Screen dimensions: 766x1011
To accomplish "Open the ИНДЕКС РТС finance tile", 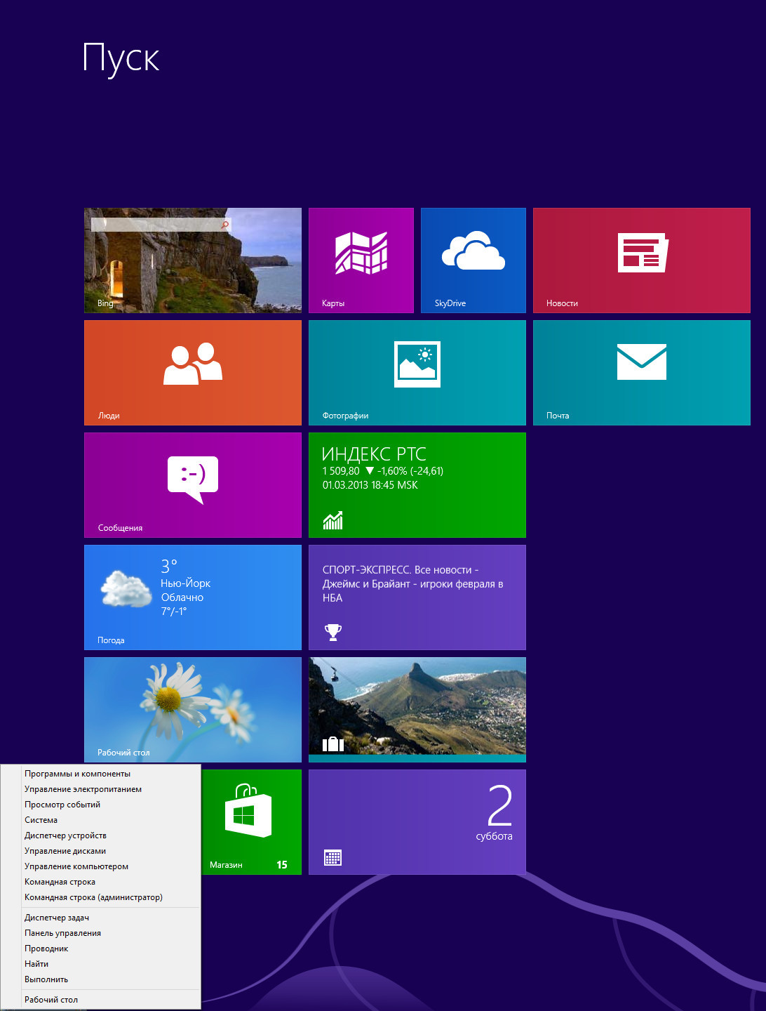I will (x=417, y=484).
